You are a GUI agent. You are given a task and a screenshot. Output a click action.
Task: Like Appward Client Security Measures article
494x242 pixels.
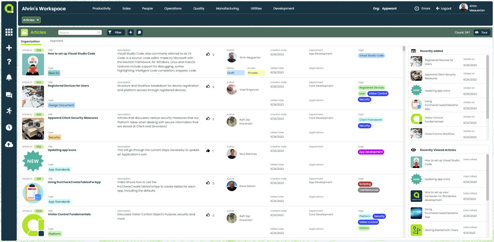point(208,119)
